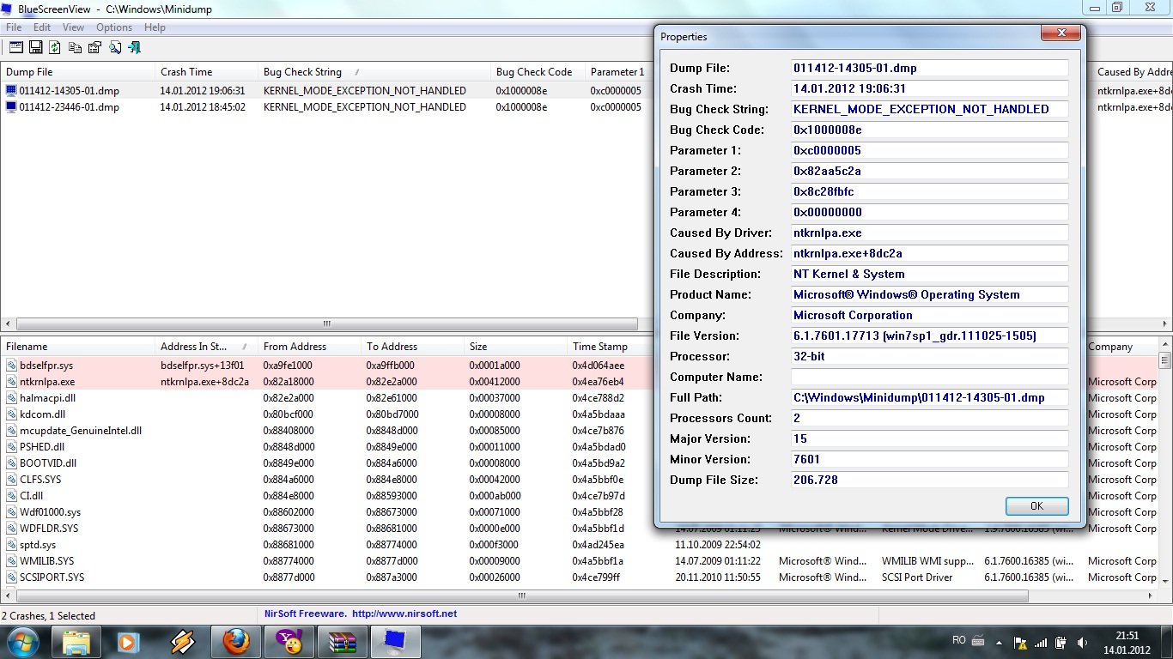Open Winamp from the taskbar
The height and width of the screenshot is (659, 1173).
(182, 642)
